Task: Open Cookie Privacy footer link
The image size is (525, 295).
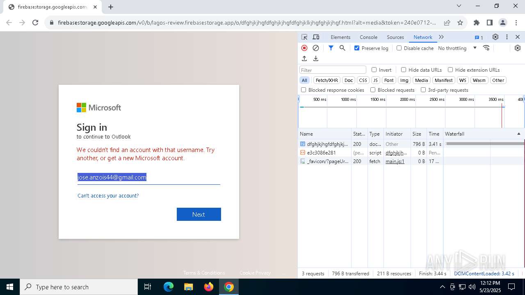Action: tap(255, 273)
